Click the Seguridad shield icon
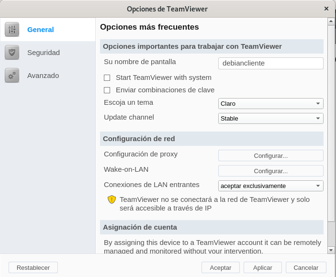Image resolution: width=336 pixels, height=277 pixels. tap(12, 52)
